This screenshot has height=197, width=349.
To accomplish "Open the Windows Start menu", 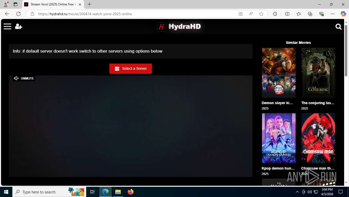I will (x=6, y=192).
